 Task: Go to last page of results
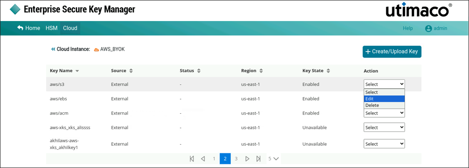258,159
